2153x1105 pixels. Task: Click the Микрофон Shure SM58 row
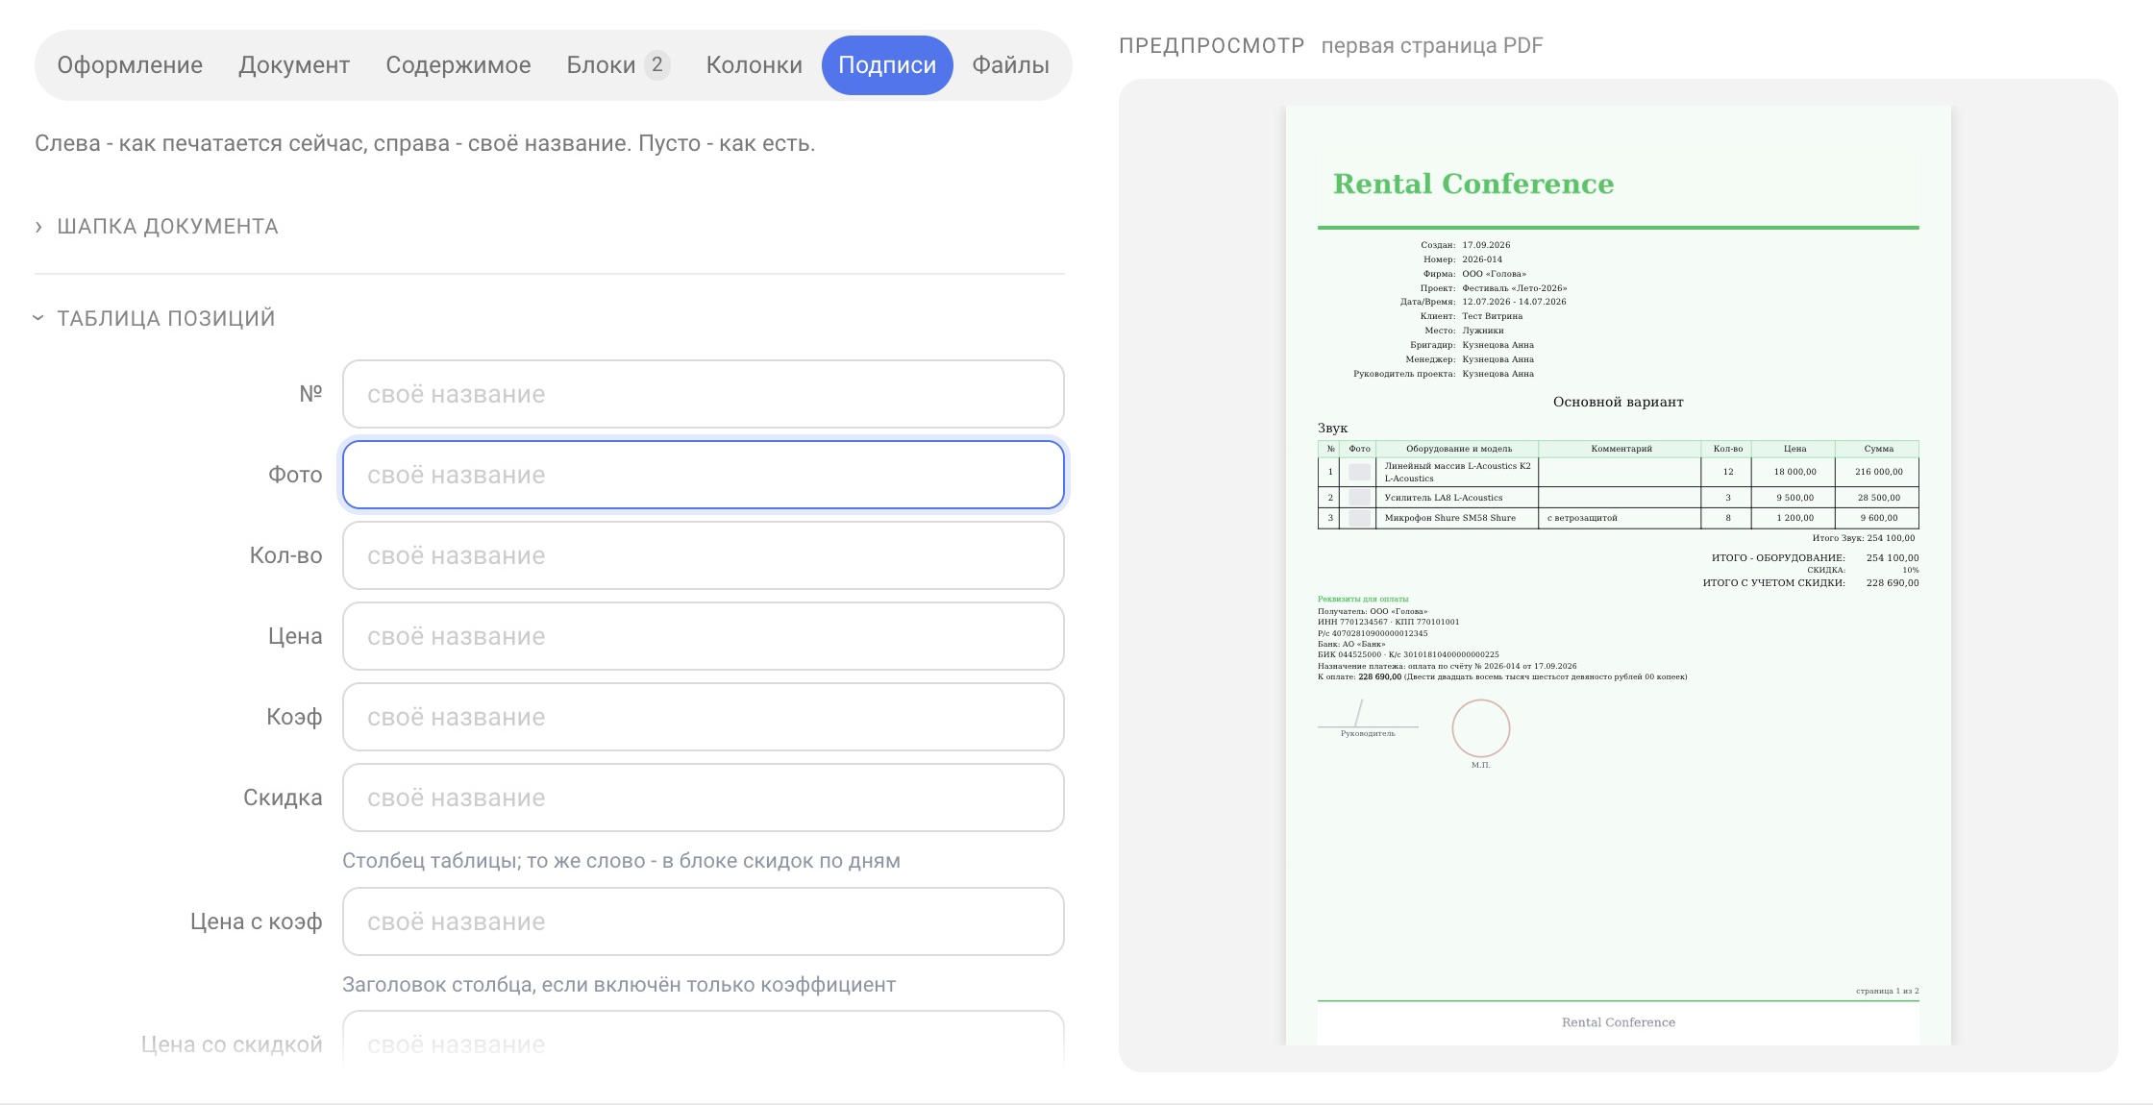click(1619, 518)
